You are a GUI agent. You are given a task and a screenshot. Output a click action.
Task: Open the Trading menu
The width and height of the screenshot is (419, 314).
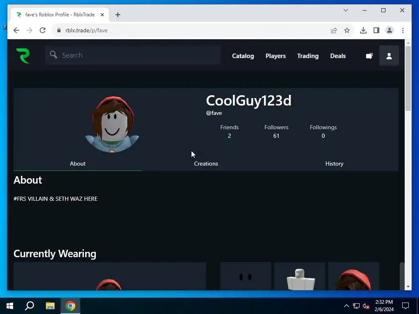tap(308, 56)
